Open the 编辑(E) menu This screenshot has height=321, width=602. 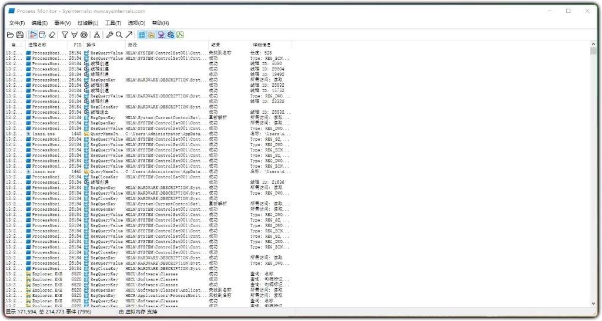[39, 23]
